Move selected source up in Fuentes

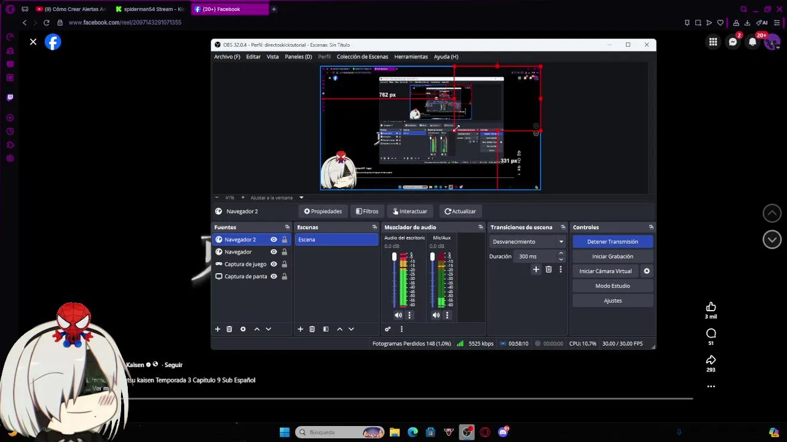[257, 329]
